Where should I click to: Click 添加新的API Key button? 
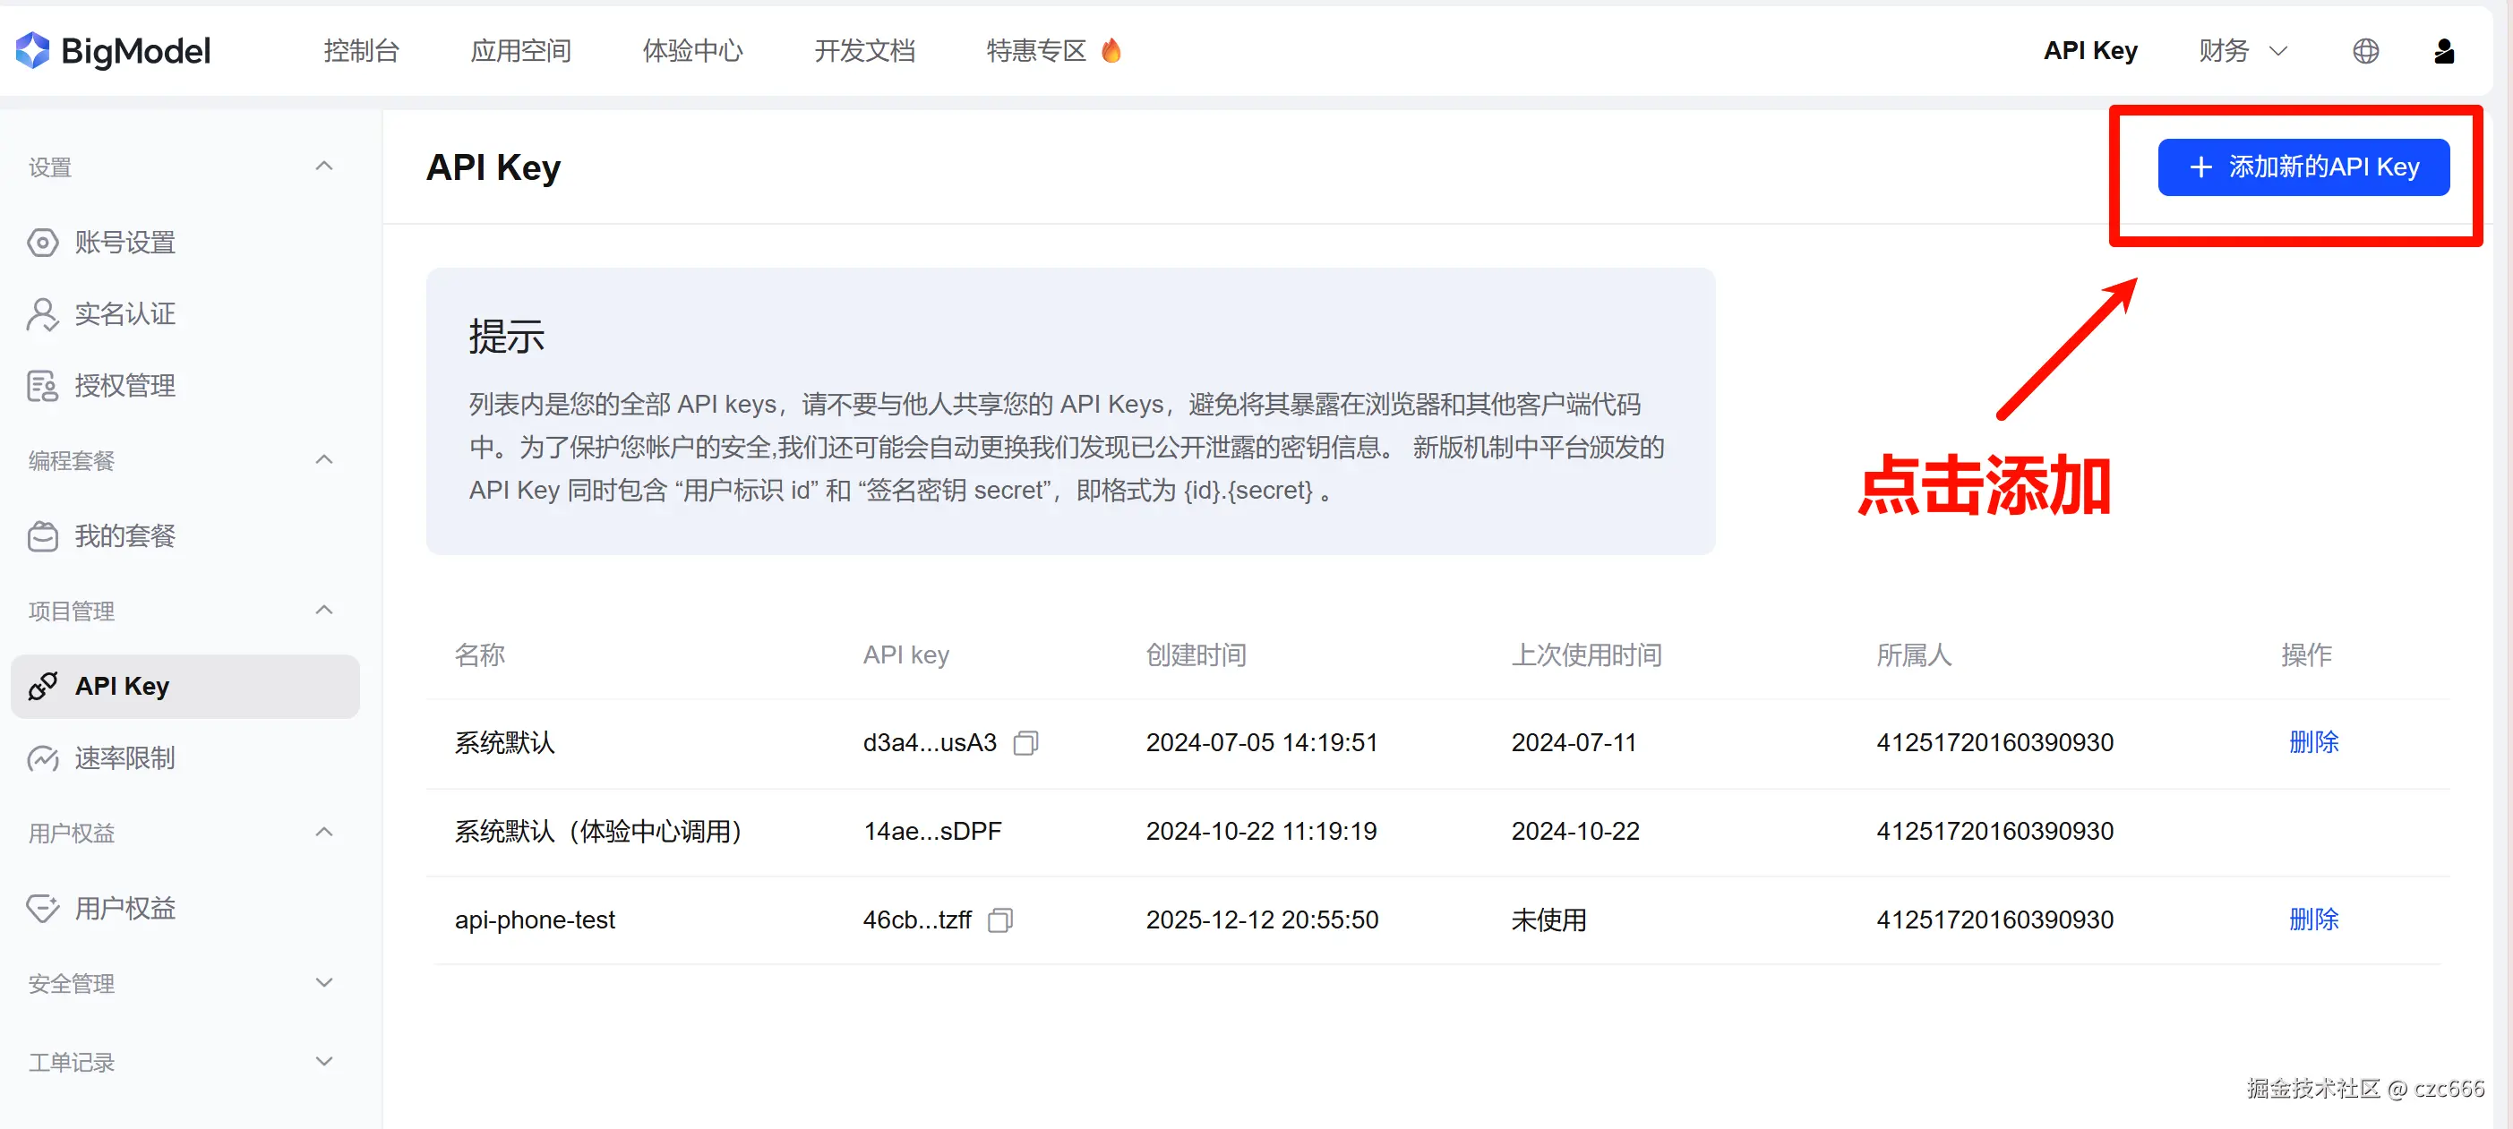[2303, 167]
